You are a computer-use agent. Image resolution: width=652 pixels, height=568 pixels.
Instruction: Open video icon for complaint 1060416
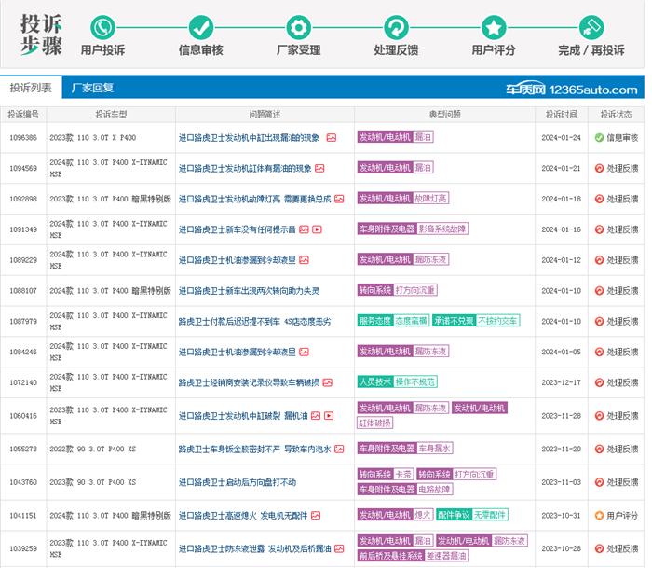pyautogui.click(x=329, y=416)
